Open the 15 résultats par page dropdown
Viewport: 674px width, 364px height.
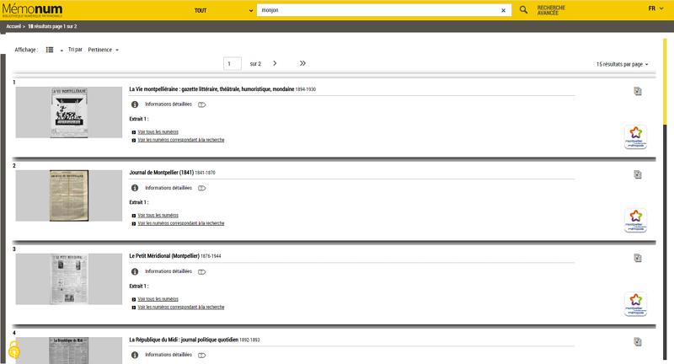tap(622, 64)
